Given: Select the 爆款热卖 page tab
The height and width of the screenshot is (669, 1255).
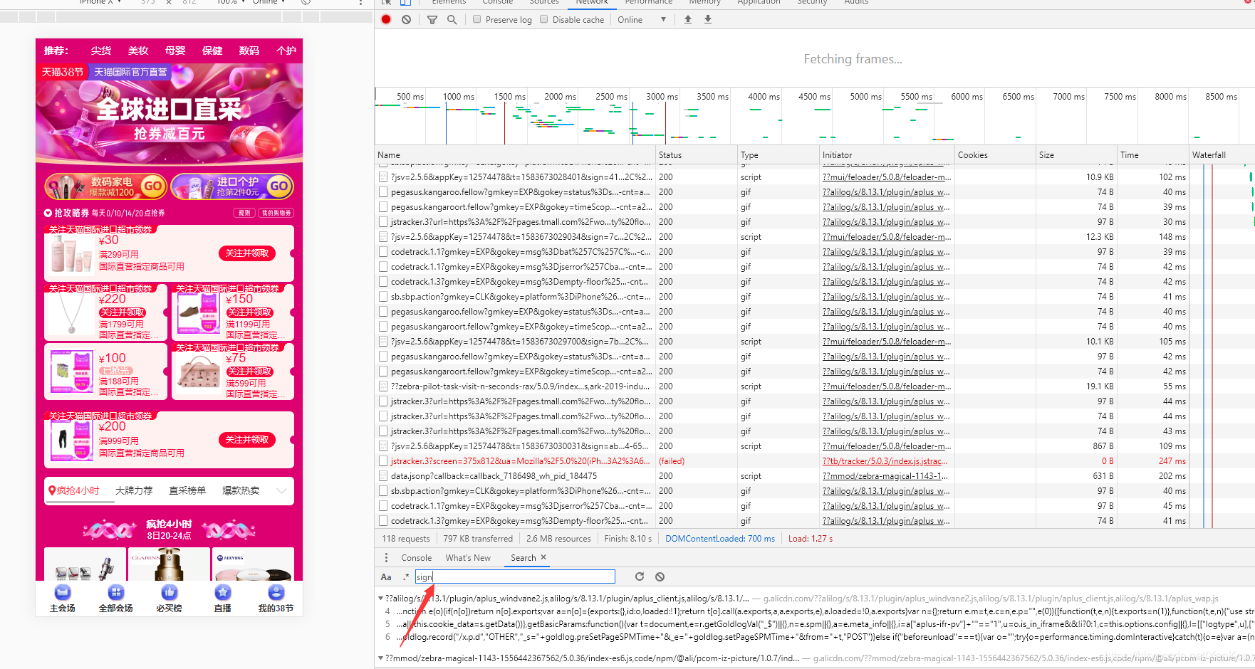Looking at the screenshot, I should coord(241,490).
